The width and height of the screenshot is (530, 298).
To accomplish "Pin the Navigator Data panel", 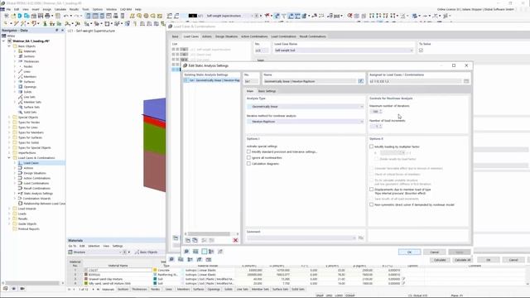I will pyautogui.click(x=57, y=31).
